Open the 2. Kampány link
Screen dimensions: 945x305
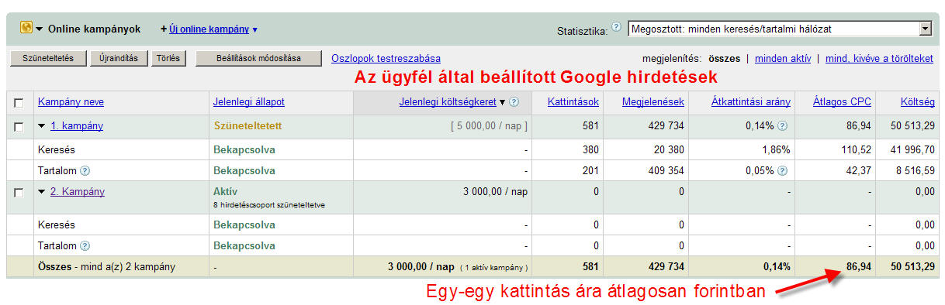(x=77, y=192)
